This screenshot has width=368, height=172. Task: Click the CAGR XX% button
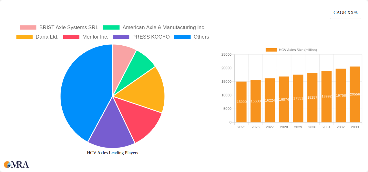point(345,13)
